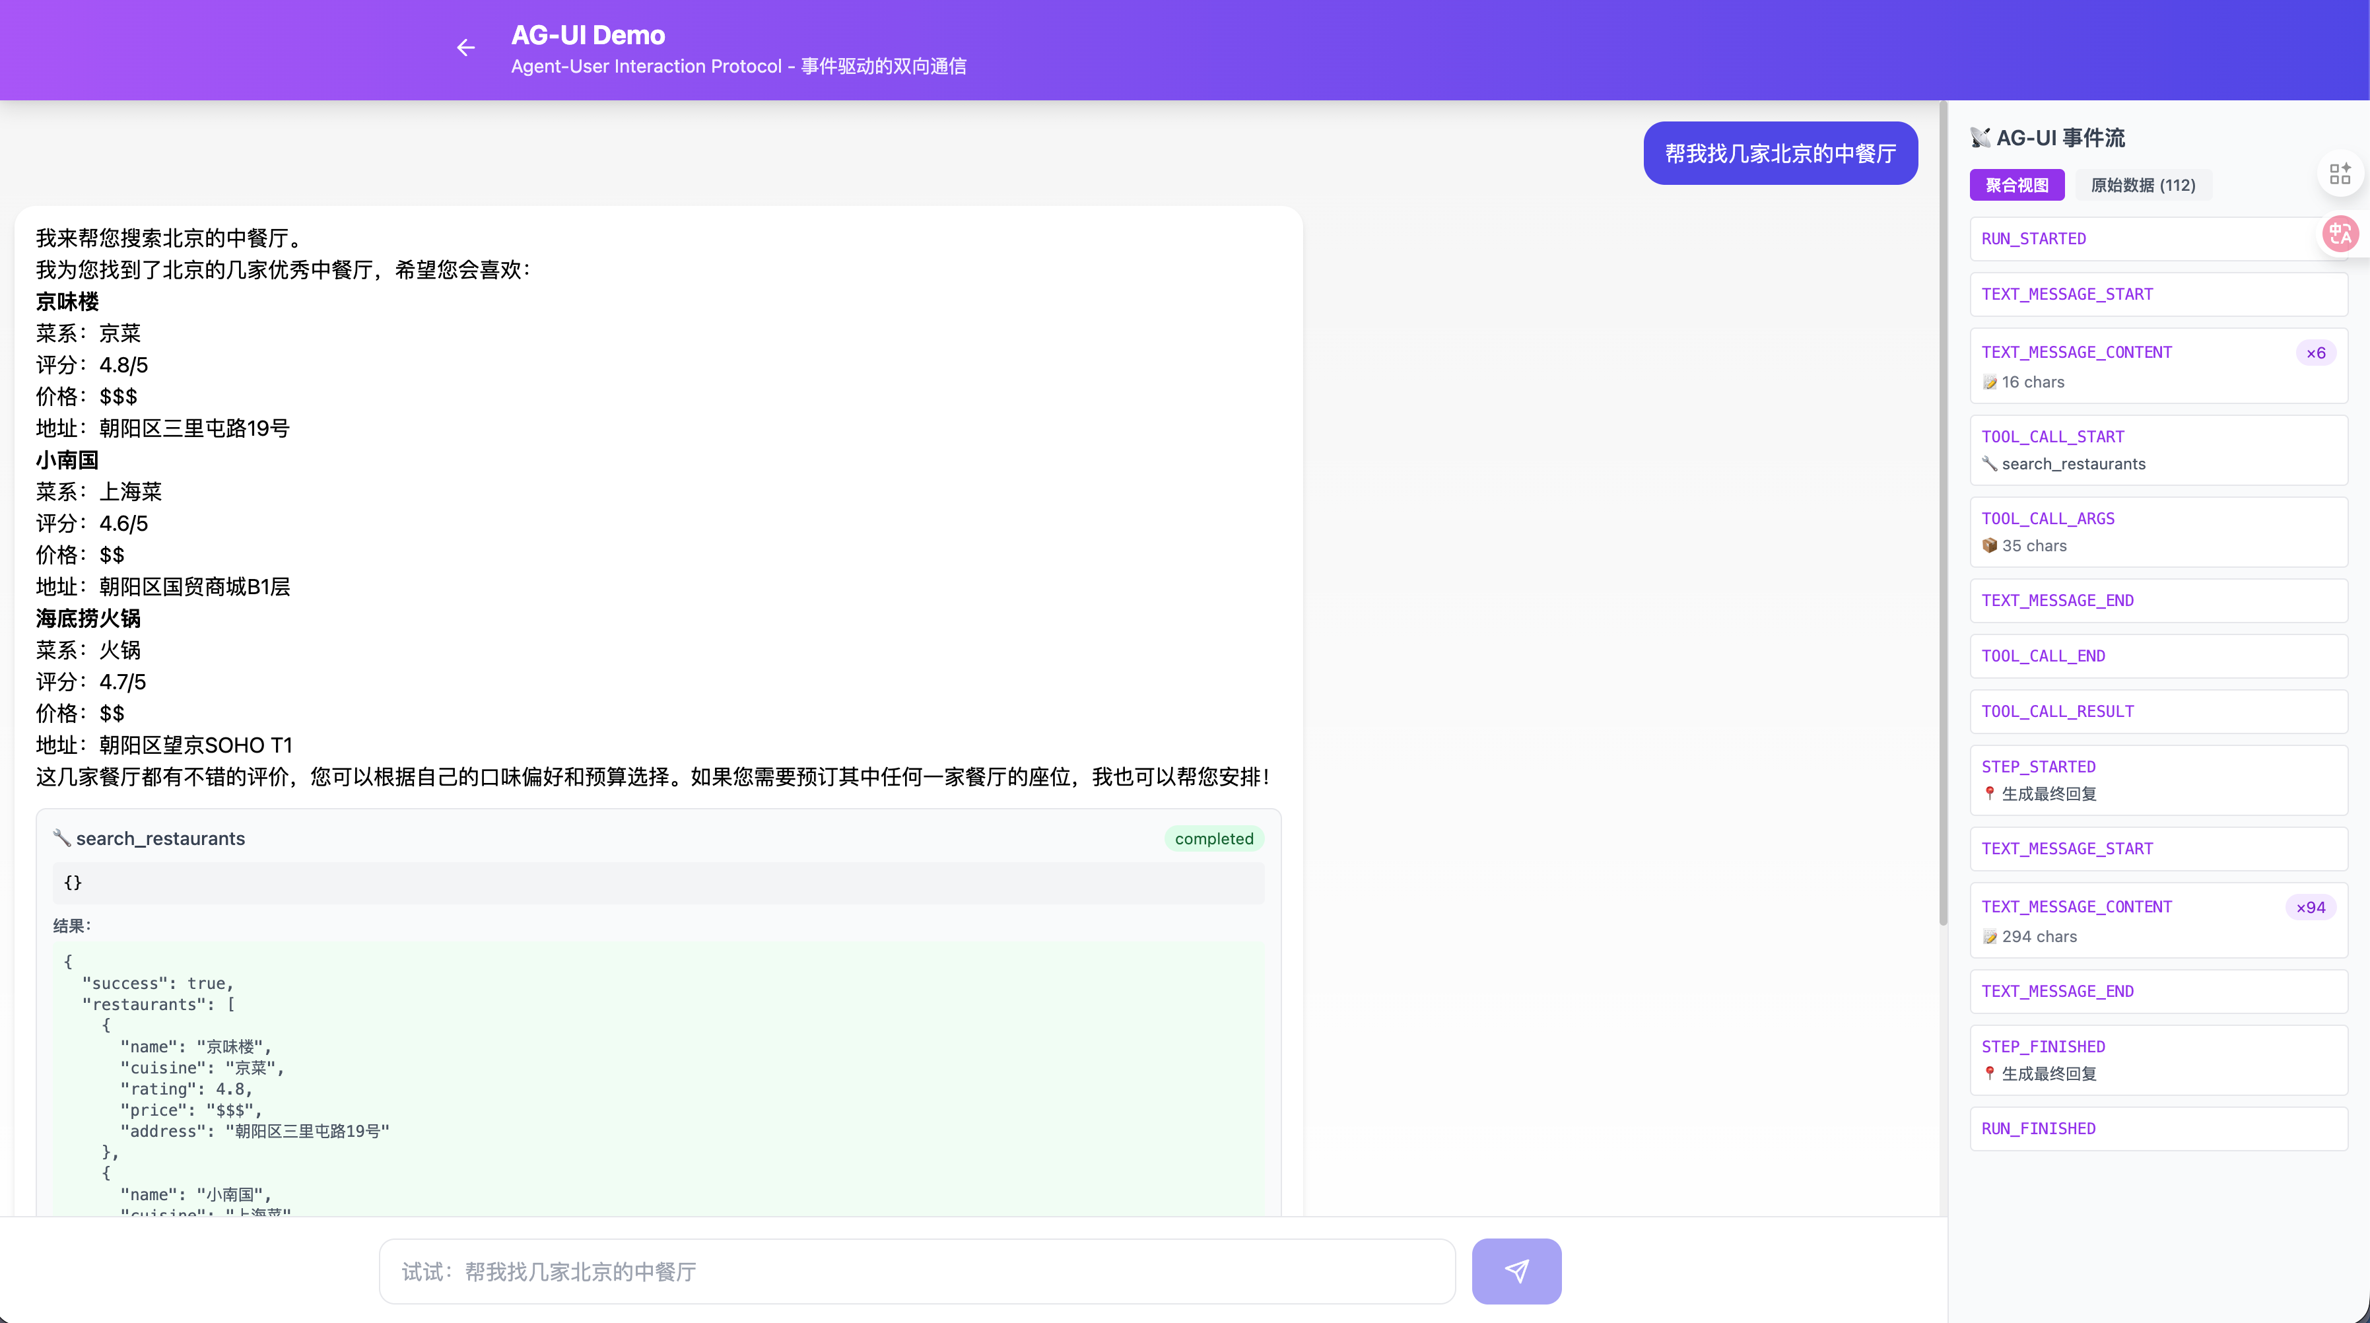
Task: Click the satellite icon next to AG-UI 事件流
Action: click(x=1980, y=138)
